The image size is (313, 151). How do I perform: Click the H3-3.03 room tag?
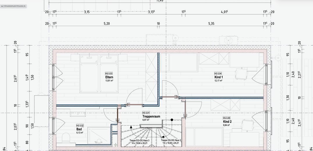109,73
